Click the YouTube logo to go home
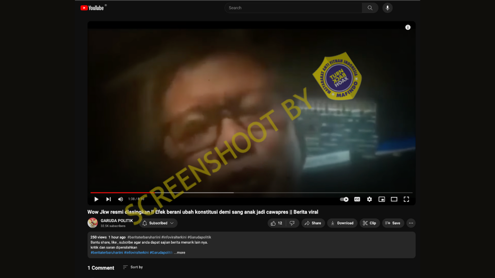 [92, 8]
